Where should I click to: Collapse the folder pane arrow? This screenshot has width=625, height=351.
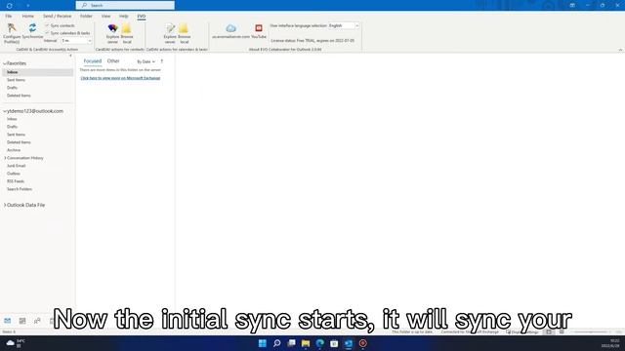coord(70,56)
